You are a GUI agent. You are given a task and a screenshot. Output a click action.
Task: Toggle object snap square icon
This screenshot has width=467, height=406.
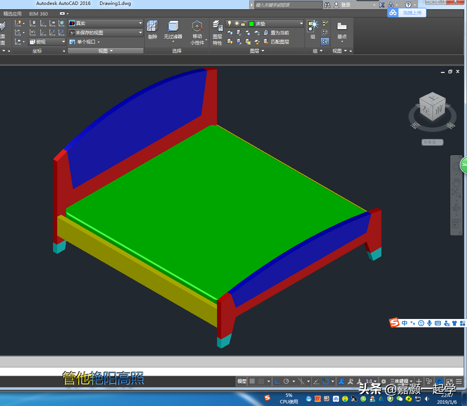tap(325, 381)
